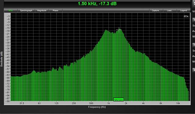Viewport: 195px width, 114px height.
Task: Select the Magnitude tab
Action: click(x=42, y=11)
